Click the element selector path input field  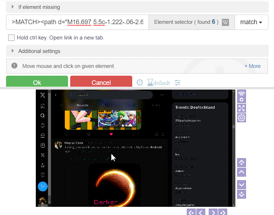(x=77, y=22)
